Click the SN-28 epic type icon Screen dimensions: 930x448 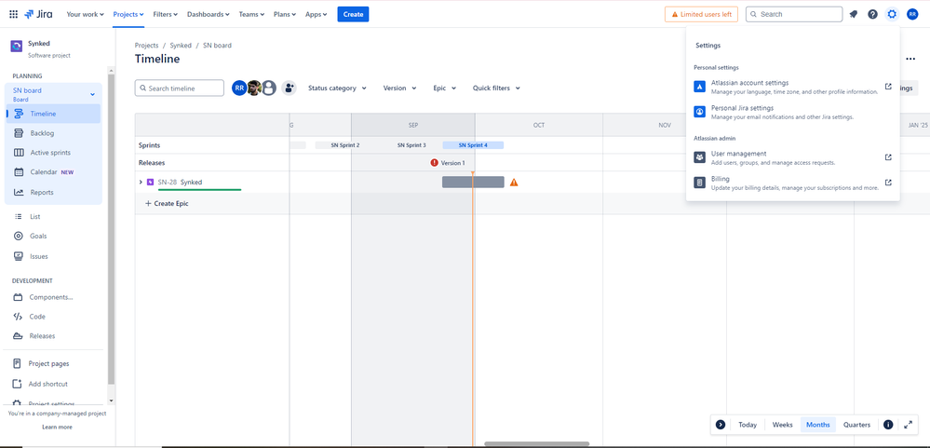point(150,183)
